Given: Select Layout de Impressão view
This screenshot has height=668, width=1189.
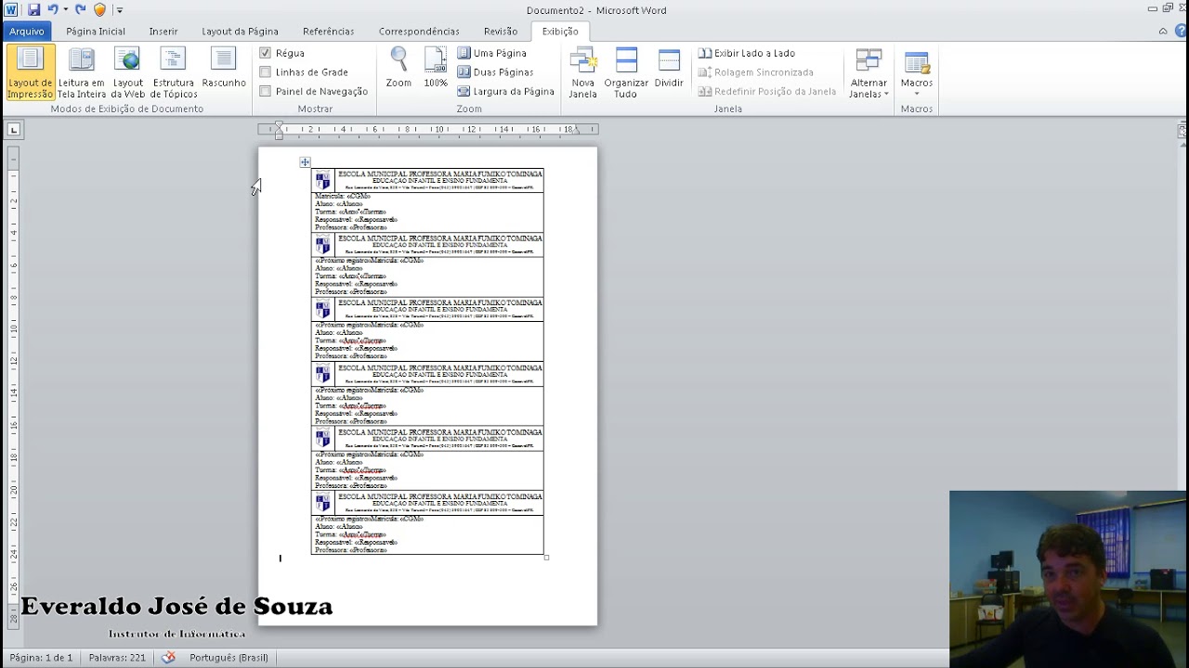Looking at the screenshot, I should pyautogui.click(x=30, y=72).
